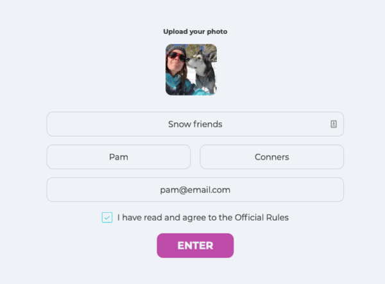Click the "Upload your photo" heading
This screenshot has height=284, width=385.
click(x=195, y=31)
